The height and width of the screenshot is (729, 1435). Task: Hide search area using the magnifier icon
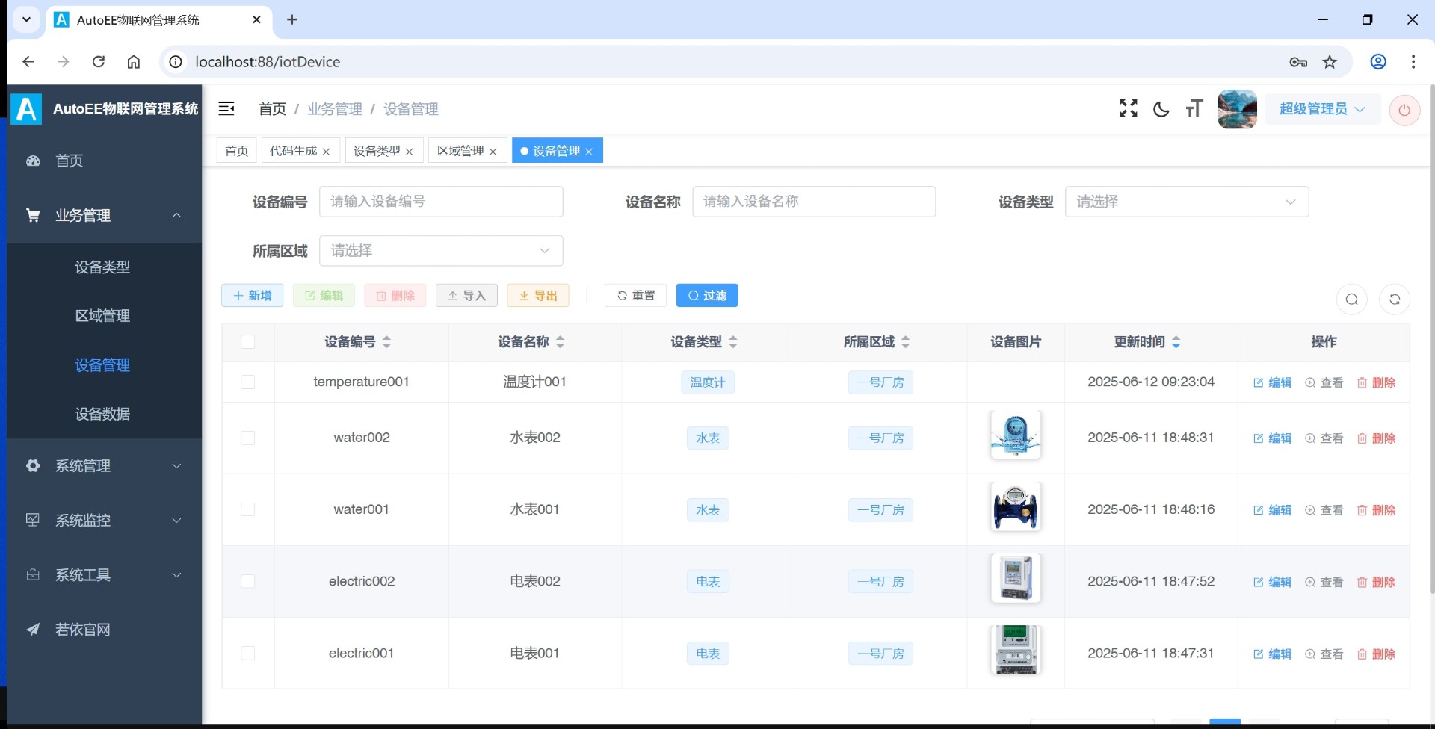tap(1351, 300)
